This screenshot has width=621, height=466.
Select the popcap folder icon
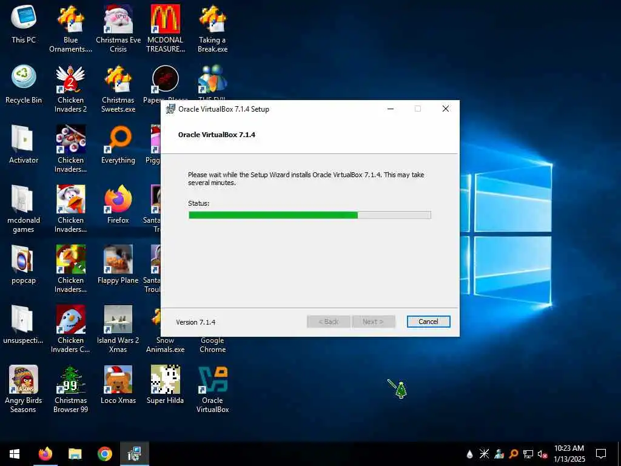tap(24, 265)
